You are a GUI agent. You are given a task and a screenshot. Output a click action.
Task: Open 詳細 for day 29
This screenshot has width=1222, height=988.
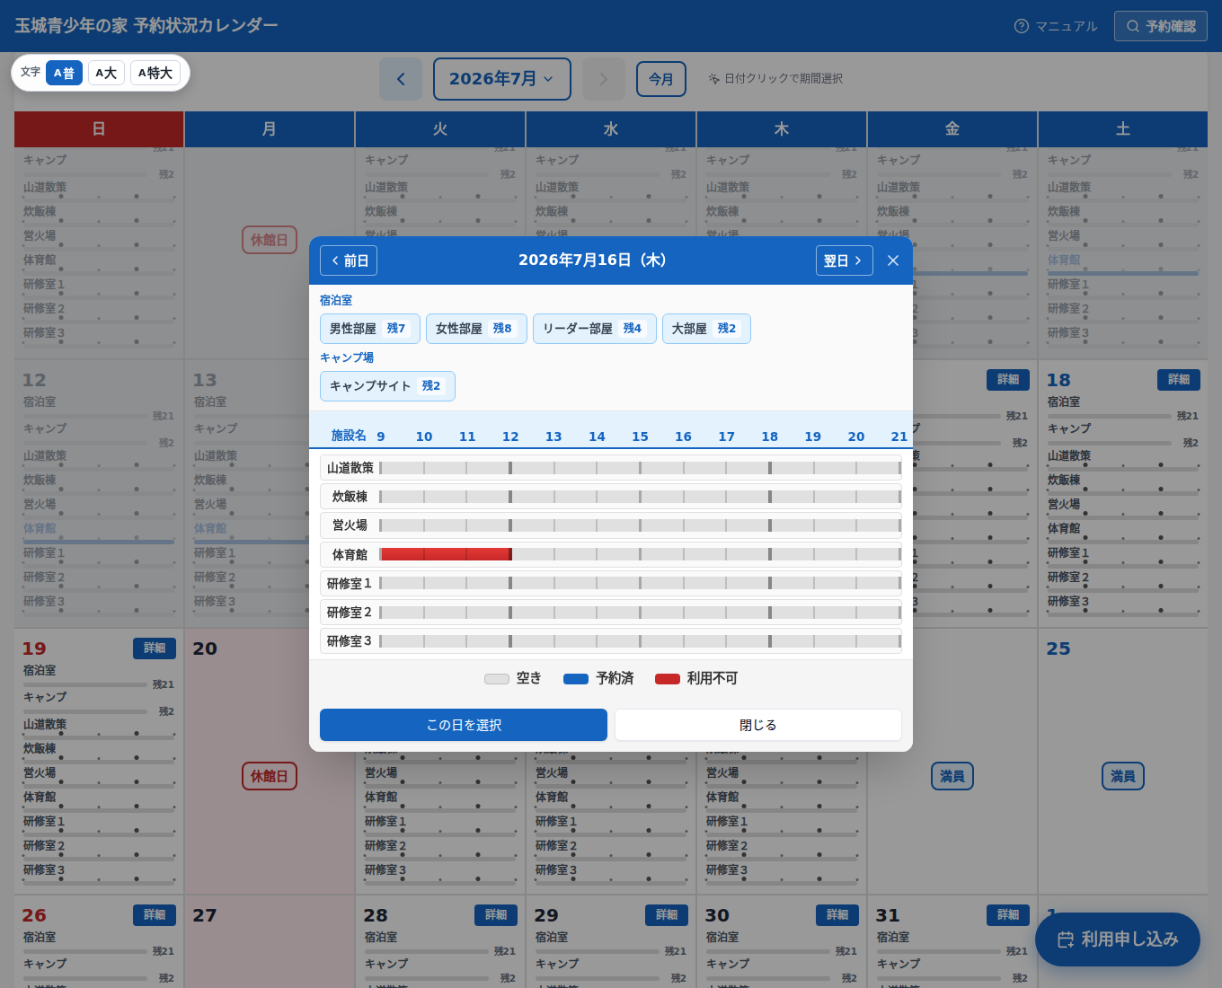(667, 915)
